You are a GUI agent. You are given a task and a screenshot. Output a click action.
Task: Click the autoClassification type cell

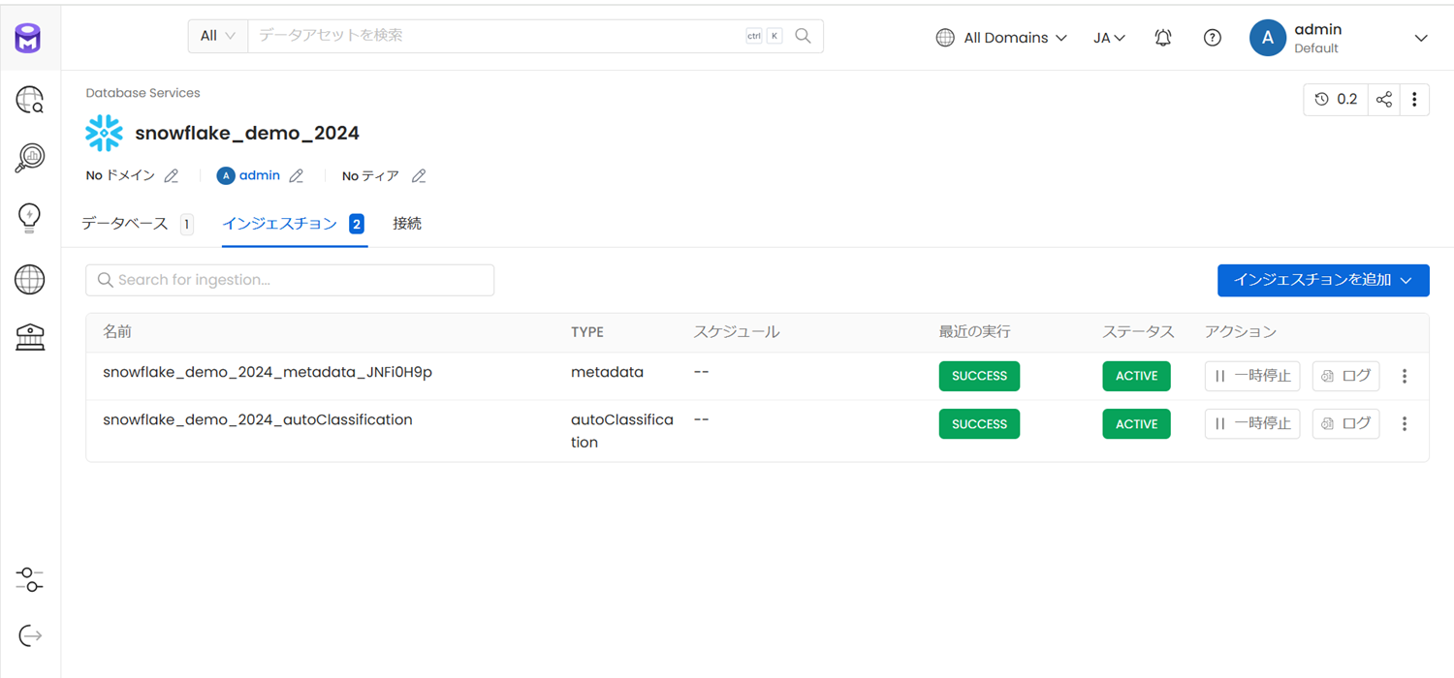(622, 431)
